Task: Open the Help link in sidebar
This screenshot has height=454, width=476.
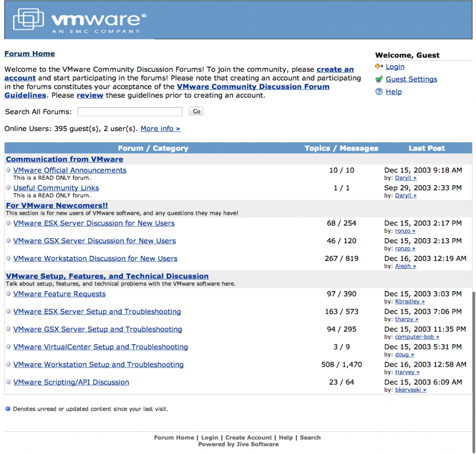Action: click(x=394, y=92)
